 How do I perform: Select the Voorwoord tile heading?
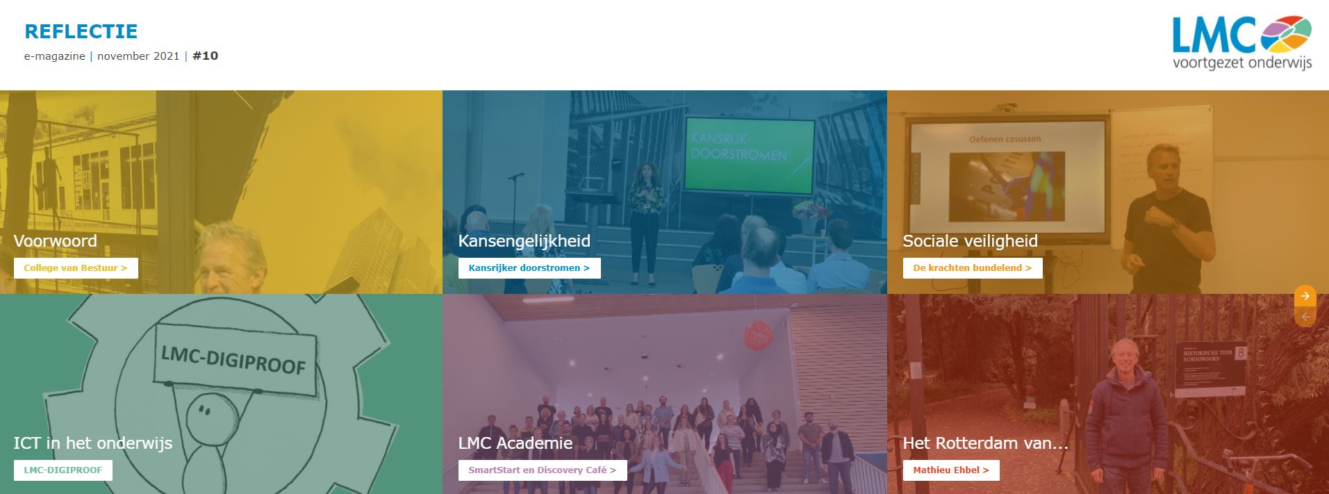click(56, 241)
